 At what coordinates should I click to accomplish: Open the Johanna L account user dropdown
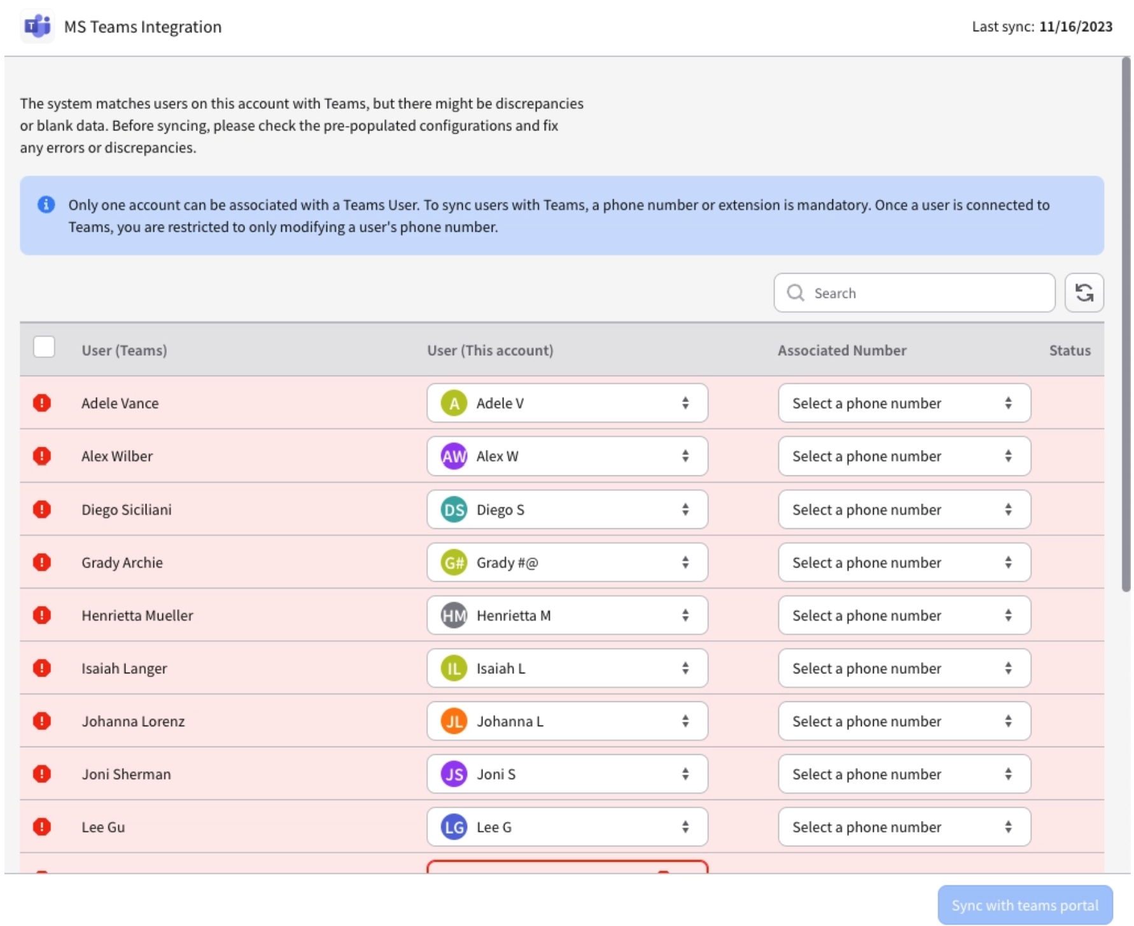(x=567, y=720)
